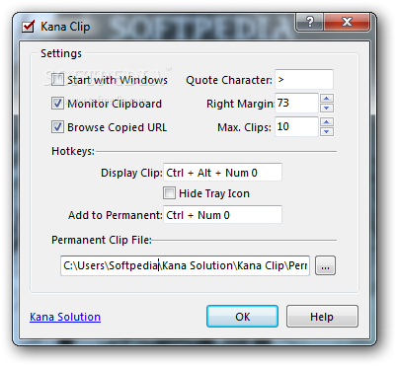
Task: Uncheck Monitor Clipboard
Action: tap(57, 104)
